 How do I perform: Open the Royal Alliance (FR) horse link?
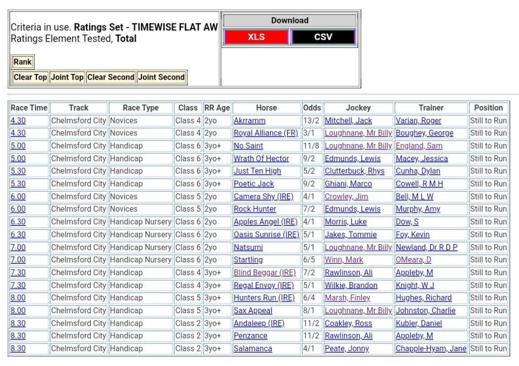tap(266, 133)
